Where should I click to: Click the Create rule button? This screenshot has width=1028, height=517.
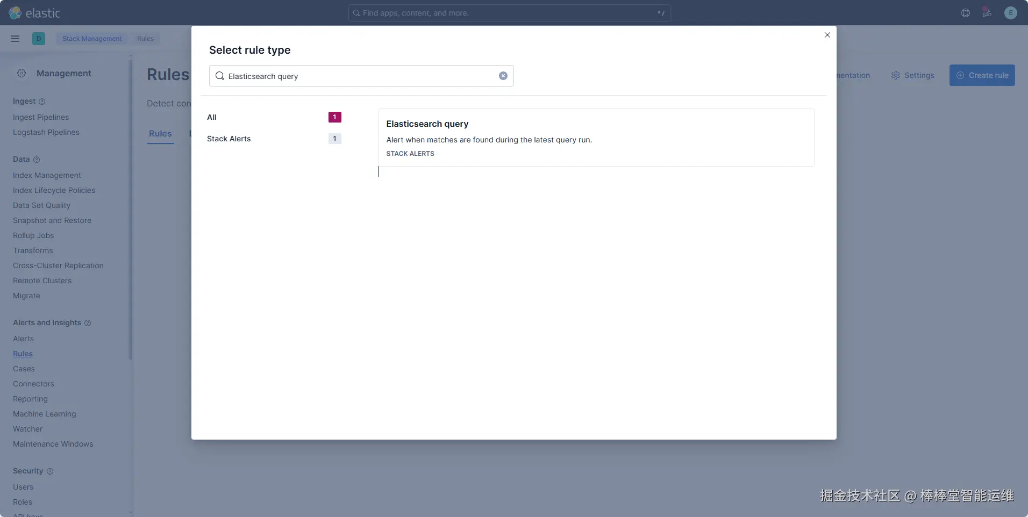[982, 75]
